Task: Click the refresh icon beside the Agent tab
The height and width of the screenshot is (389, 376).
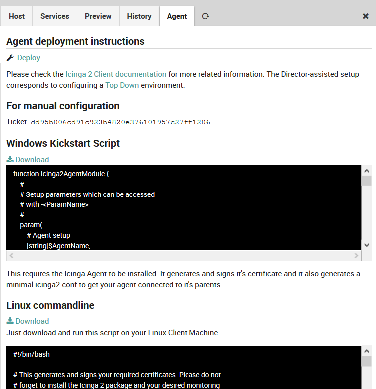Action: (205, 16)
